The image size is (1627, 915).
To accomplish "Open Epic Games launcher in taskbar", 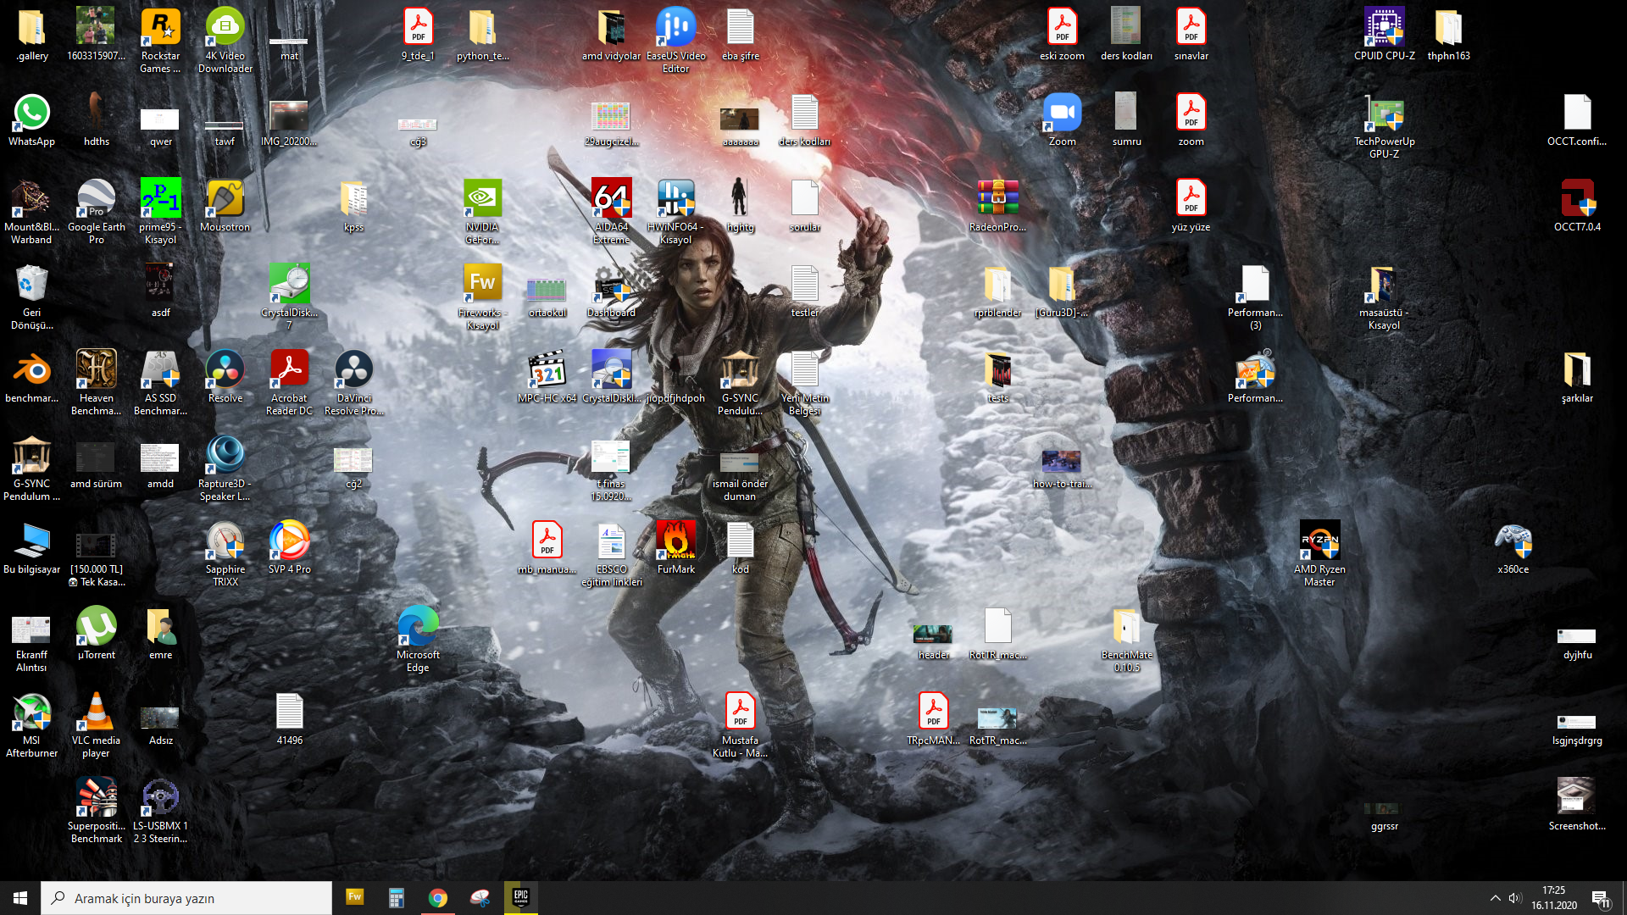I will tap(520, 897).
